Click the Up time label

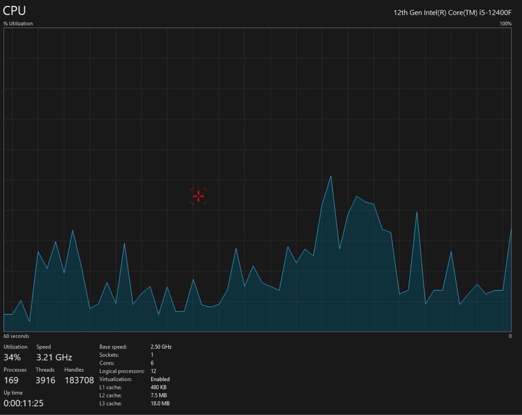tap(13, 392)
